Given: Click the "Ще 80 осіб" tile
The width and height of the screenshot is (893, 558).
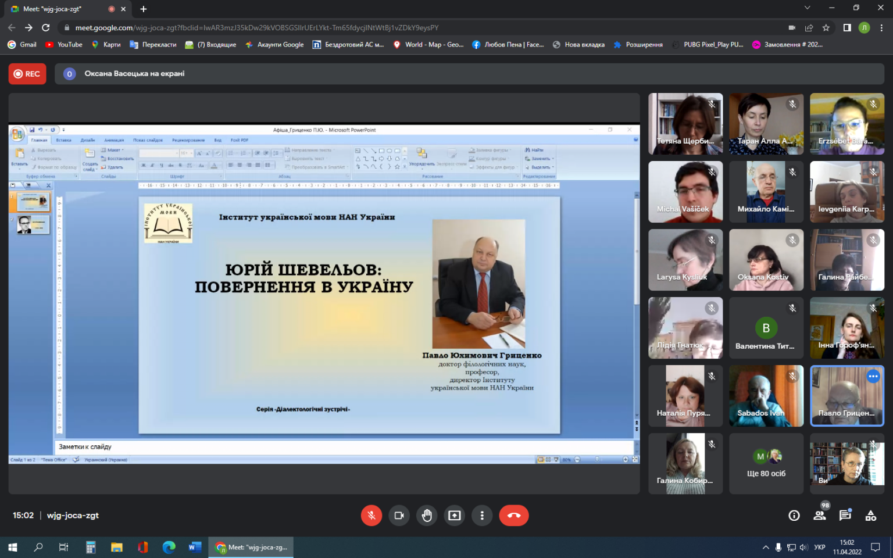Looking at the screenshot, I should (766, 464).
